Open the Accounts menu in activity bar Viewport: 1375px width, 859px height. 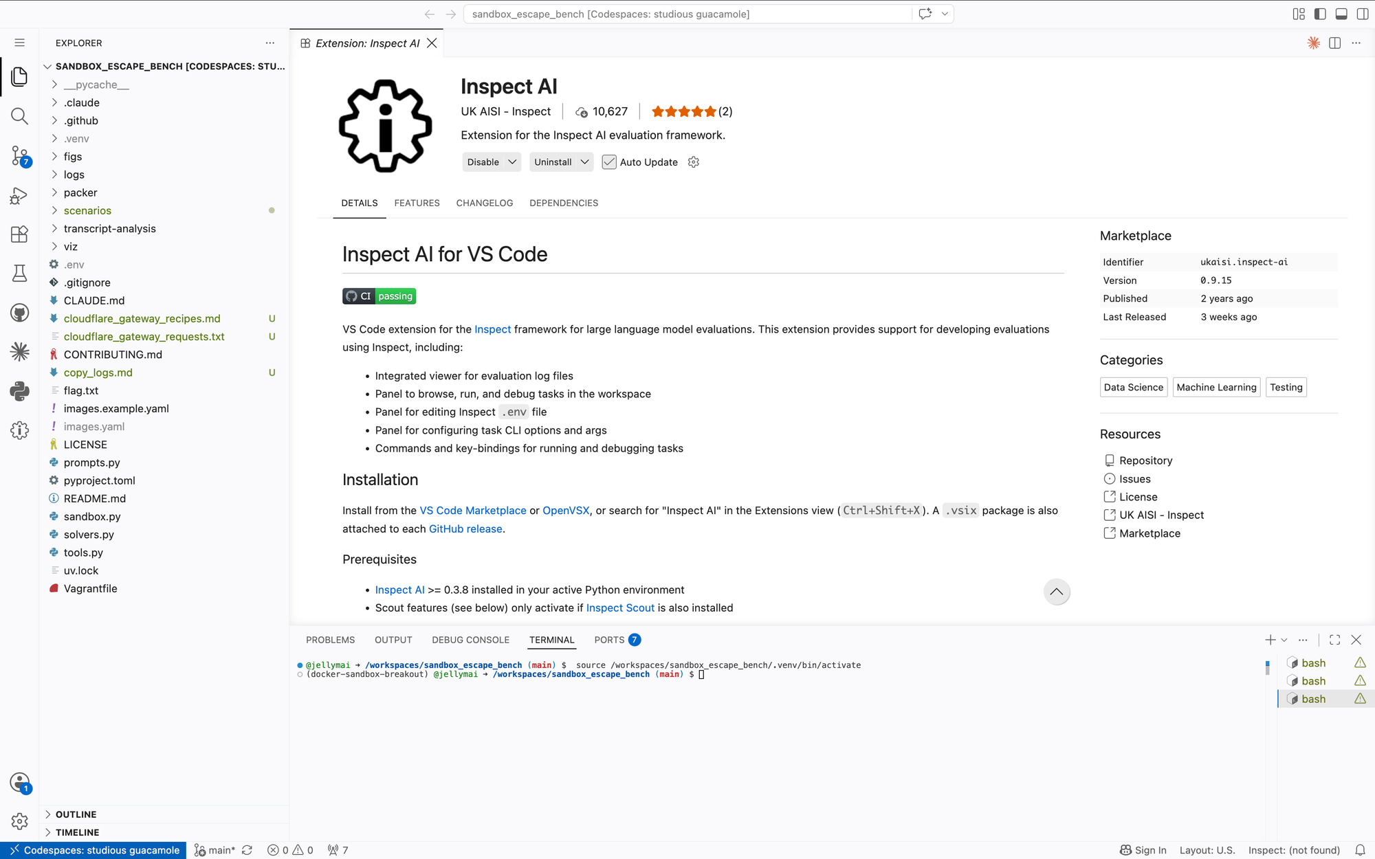19,782
